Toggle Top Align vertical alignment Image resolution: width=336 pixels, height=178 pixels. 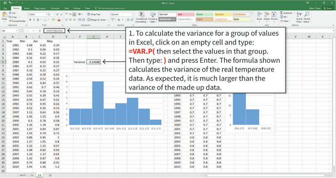click(66, 14)
